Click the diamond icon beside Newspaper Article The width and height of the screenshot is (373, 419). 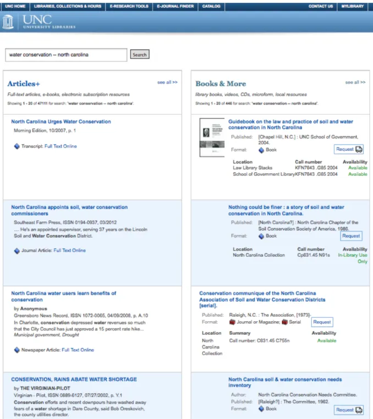tap(17, 350)
